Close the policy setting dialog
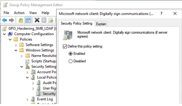This screenshot has height=106, width=182. [x=175, y=14]
